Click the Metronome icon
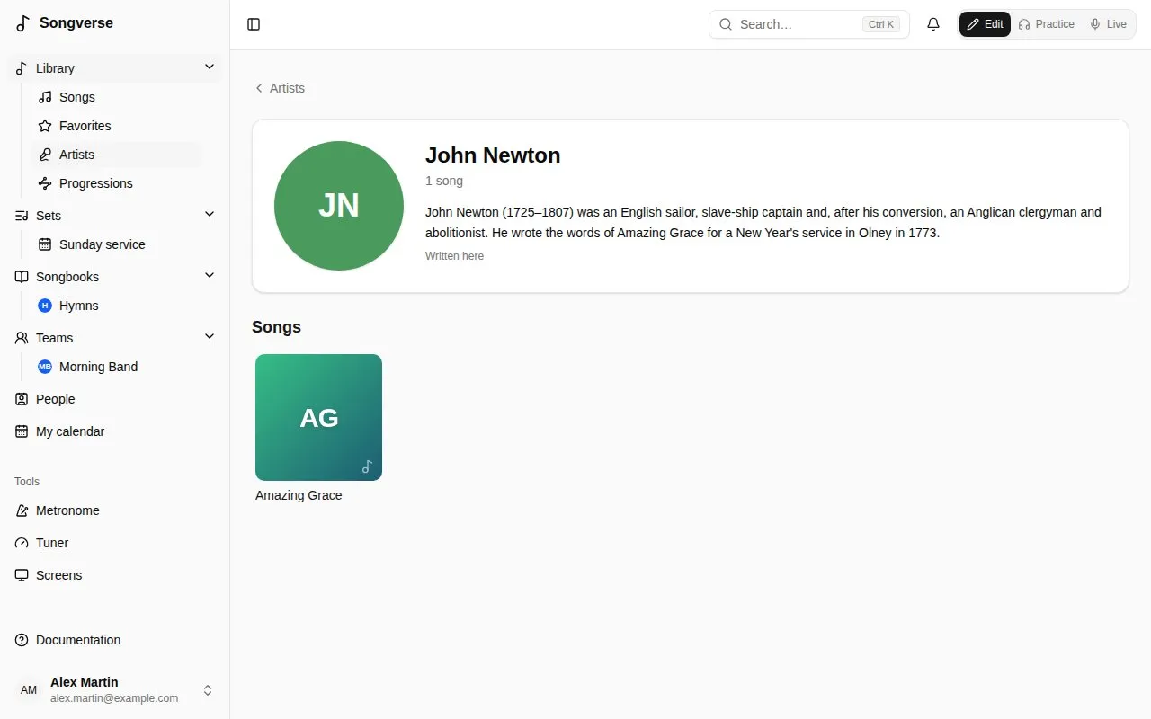Viewport: 1151px width, 719px height. pyautogui.click(x=22, y=510)
